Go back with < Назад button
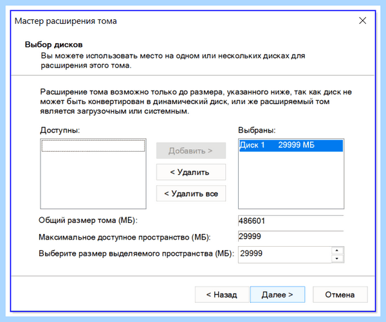This screenshot has height=322, width=386. (222, 294)
